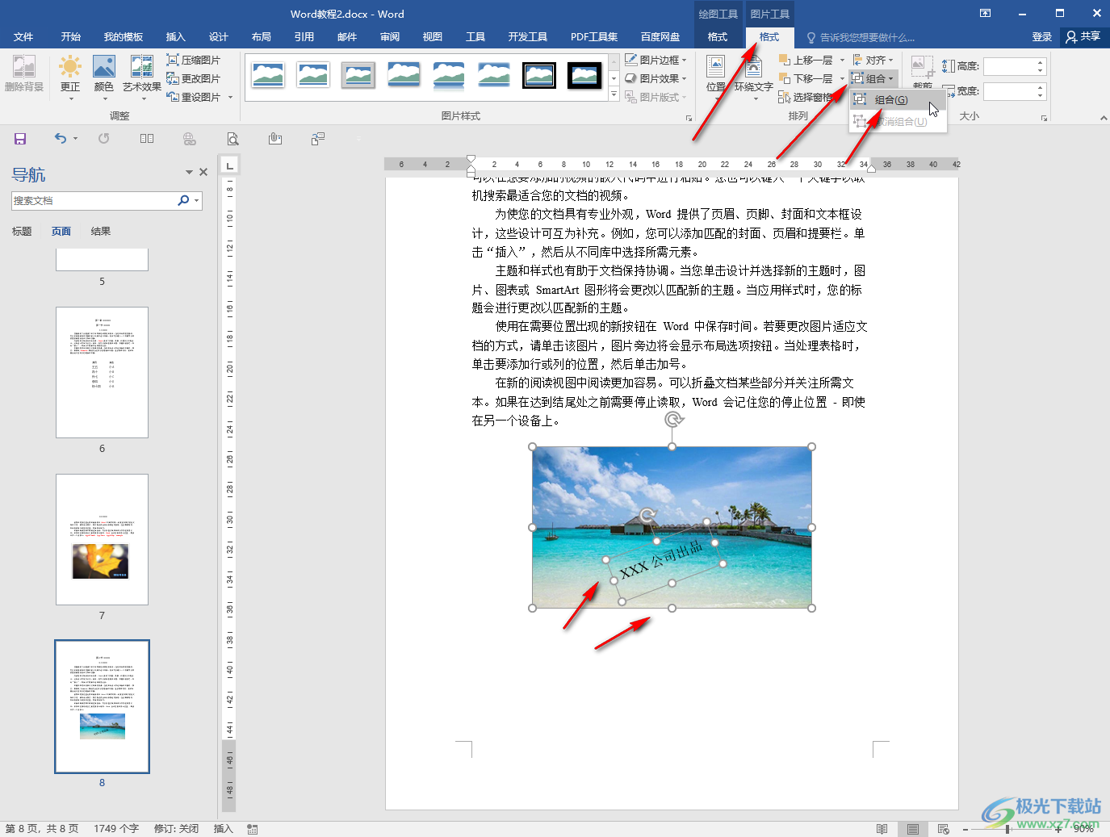Image resolution: width=1110 pixels, height=837 pixels.
Task: Click word count 1749 个字
Action: 116,829
